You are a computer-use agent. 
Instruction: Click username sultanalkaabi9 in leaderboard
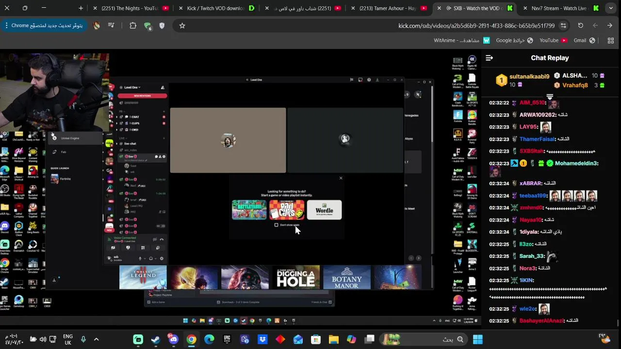tap(529, 77)
